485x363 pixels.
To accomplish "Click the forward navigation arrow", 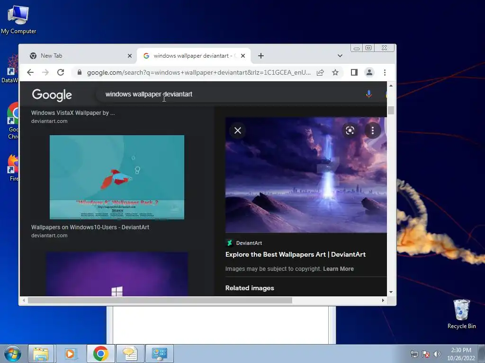I will pyautogui.click(x=45, y=72).
